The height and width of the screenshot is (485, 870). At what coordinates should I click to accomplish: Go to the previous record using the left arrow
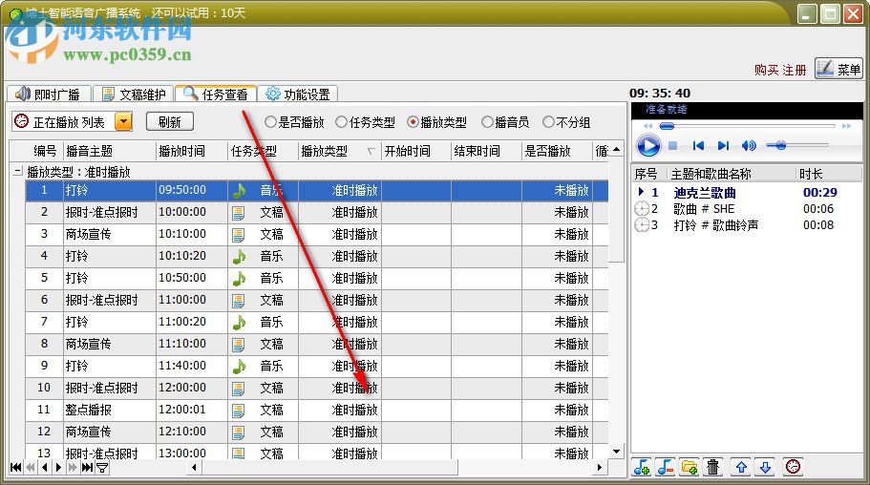[x=45, y=467]
